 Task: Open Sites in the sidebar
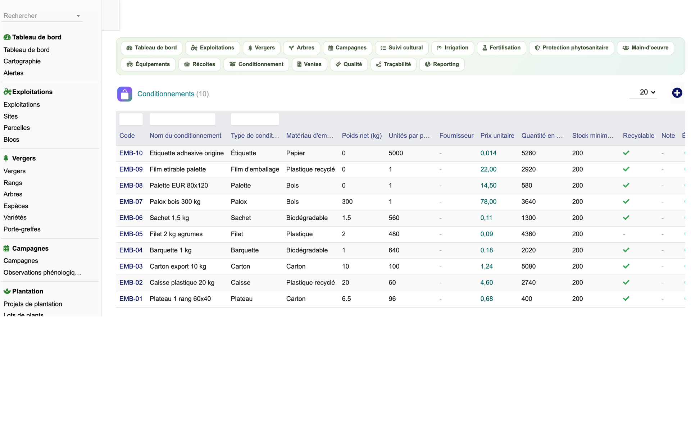tap(10, 116)
